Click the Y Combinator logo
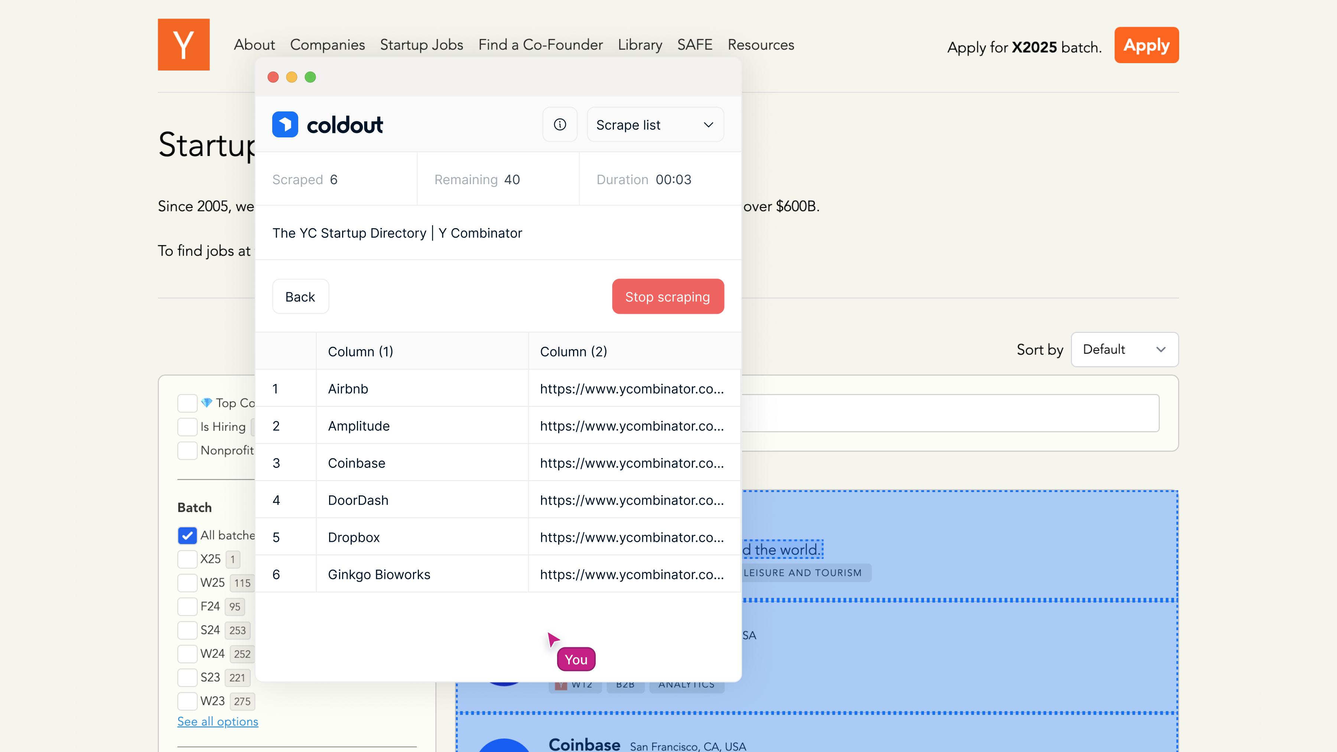Viewport: 1337px width, 752px height. click(x=183, y=45)
